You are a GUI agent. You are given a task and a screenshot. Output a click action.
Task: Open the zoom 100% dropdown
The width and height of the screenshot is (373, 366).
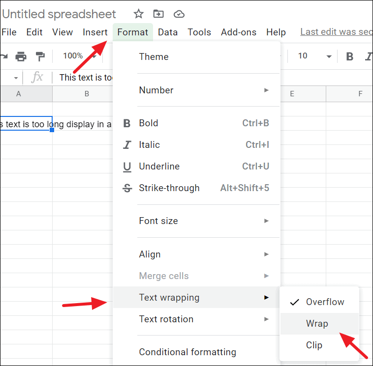point(79,56)
